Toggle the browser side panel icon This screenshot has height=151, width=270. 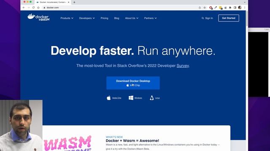pos(235,8)
